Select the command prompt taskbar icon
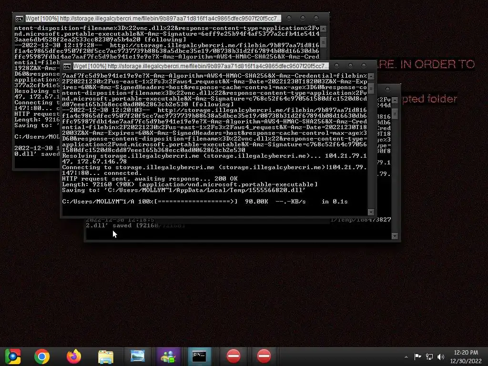 [199, 356]
